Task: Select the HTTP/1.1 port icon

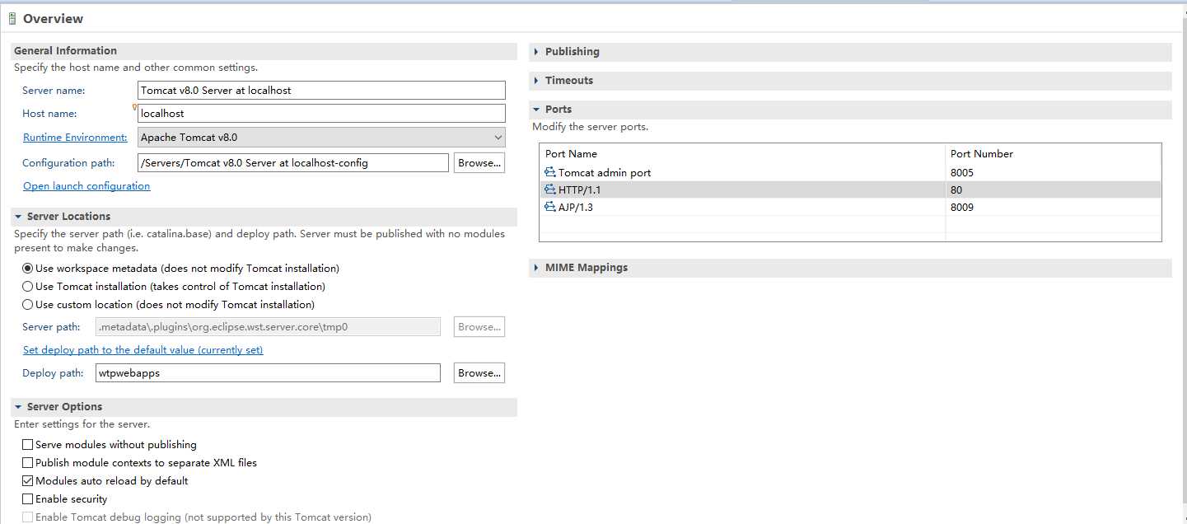Action: (x=550, y=189)
